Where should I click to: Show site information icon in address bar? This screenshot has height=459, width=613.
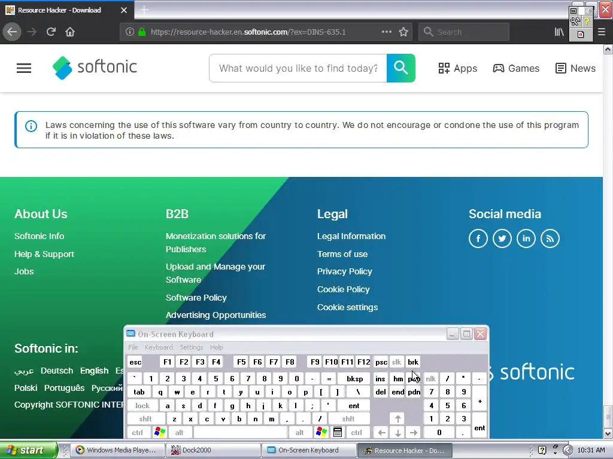[x=130, y=32]
